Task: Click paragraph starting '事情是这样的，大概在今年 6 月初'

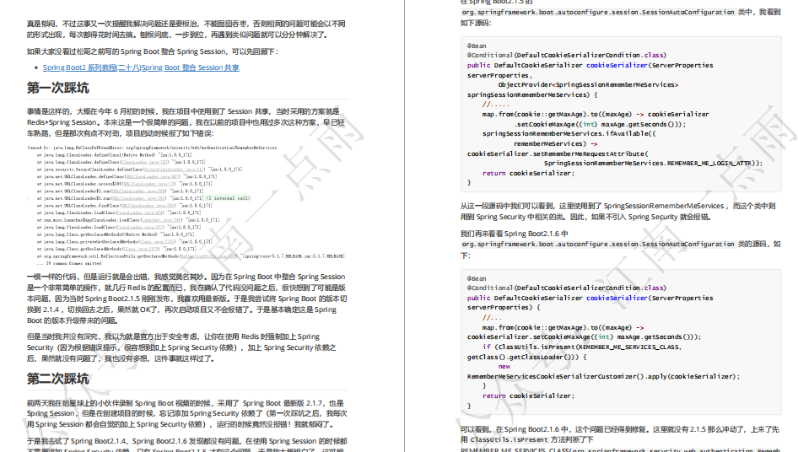Action: pos(186,122)
